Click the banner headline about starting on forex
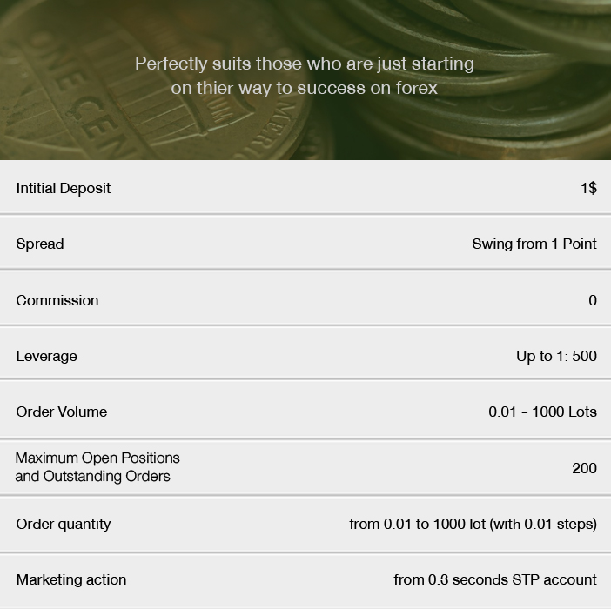This screenshot has height=609, width=611. pos(305,76)
